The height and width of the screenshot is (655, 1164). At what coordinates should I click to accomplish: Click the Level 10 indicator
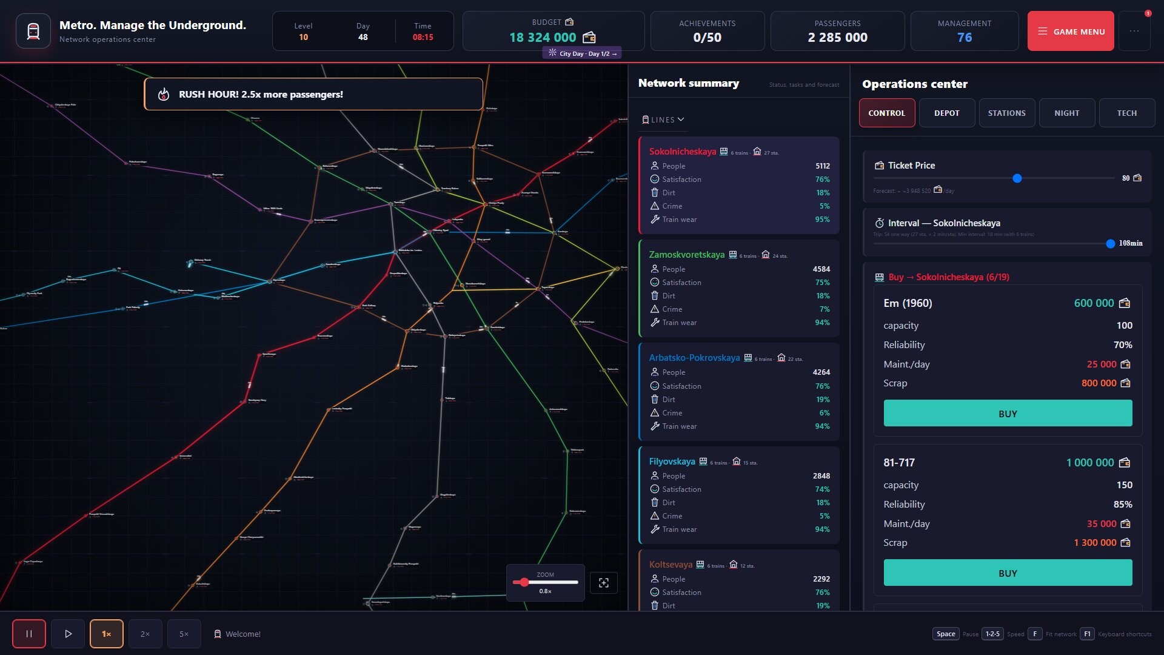303,32
